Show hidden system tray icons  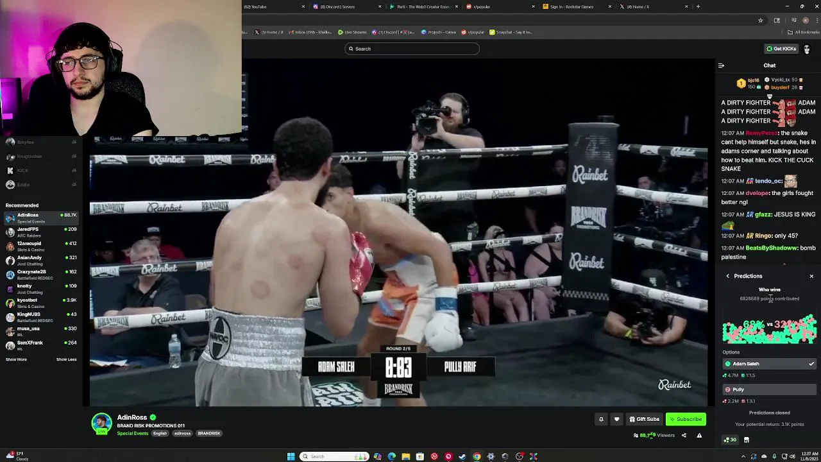pos(743,456)
